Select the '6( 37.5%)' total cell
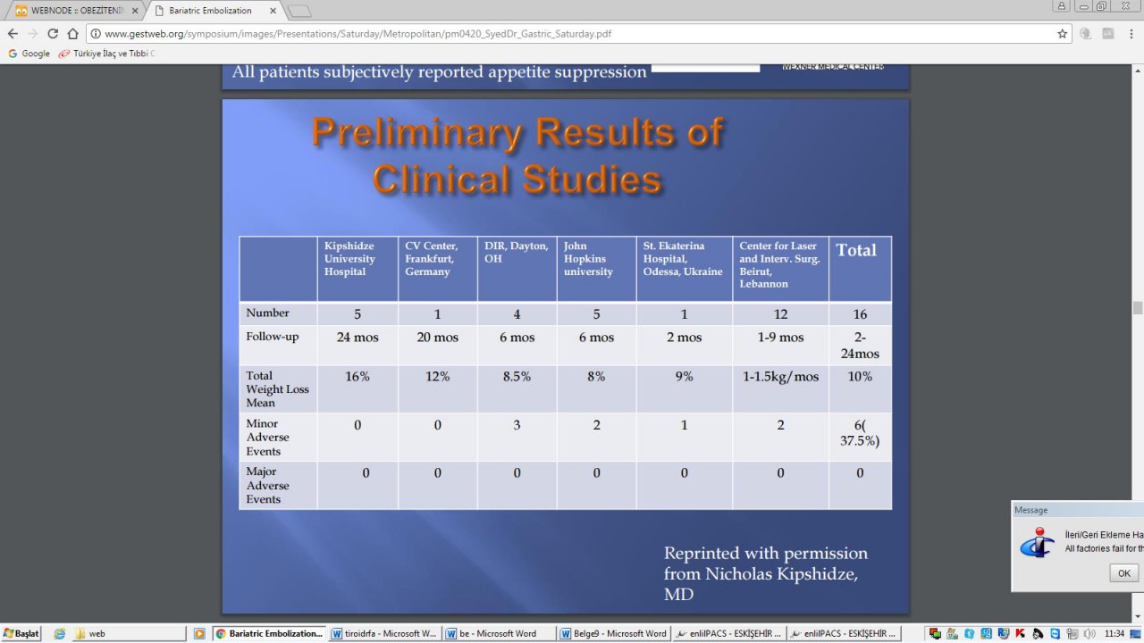Screen dimensions: 1144x643 [x=860, y=437]
